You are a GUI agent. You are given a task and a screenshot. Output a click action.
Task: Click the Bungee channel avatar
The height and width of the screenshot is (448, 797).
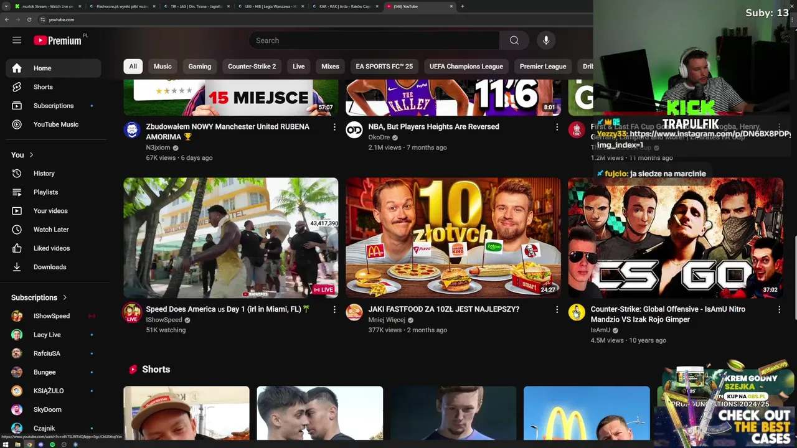(x=17, y=372)
